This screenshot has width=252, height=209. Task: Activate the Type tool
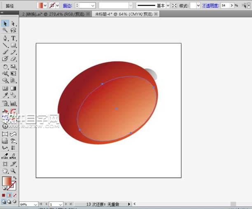(13, 38)
